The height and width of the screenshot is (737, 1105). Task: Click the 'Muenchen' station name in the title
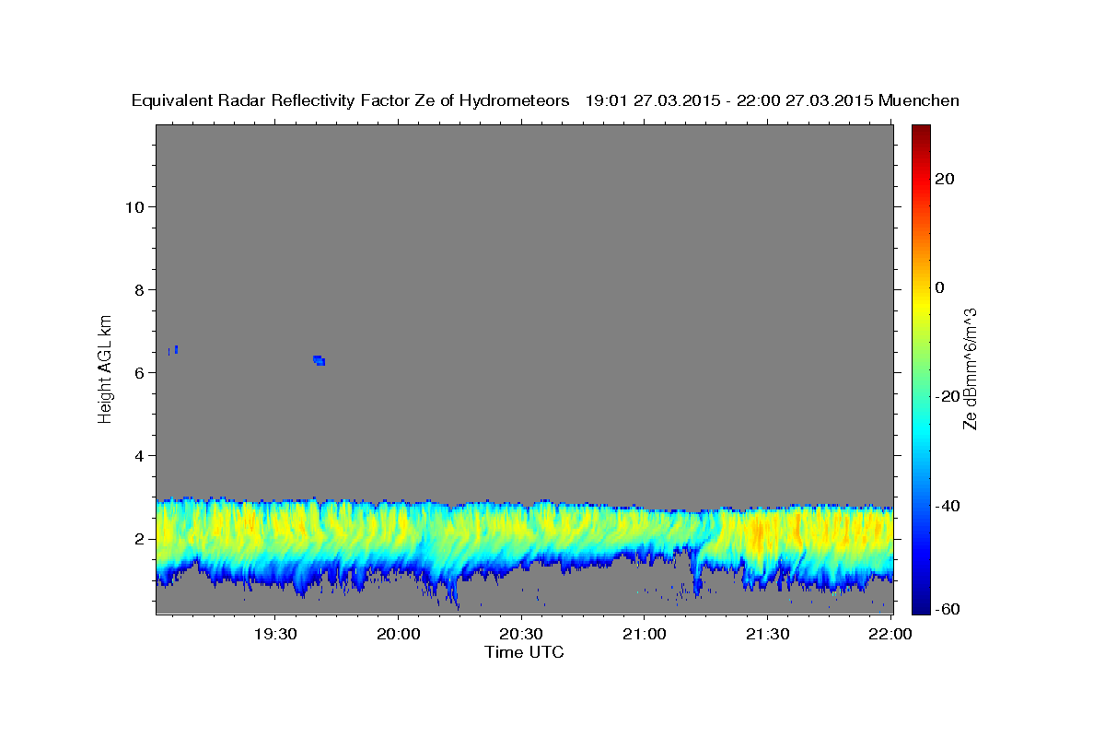919,101
